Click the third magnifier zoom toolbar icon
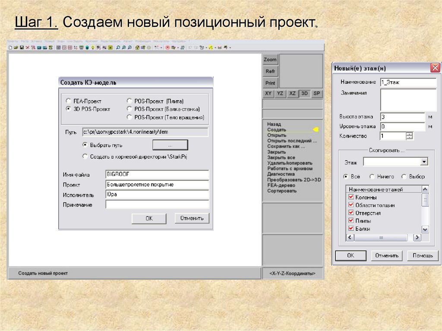This screenshot has width=442, height=331. [129, 47]
